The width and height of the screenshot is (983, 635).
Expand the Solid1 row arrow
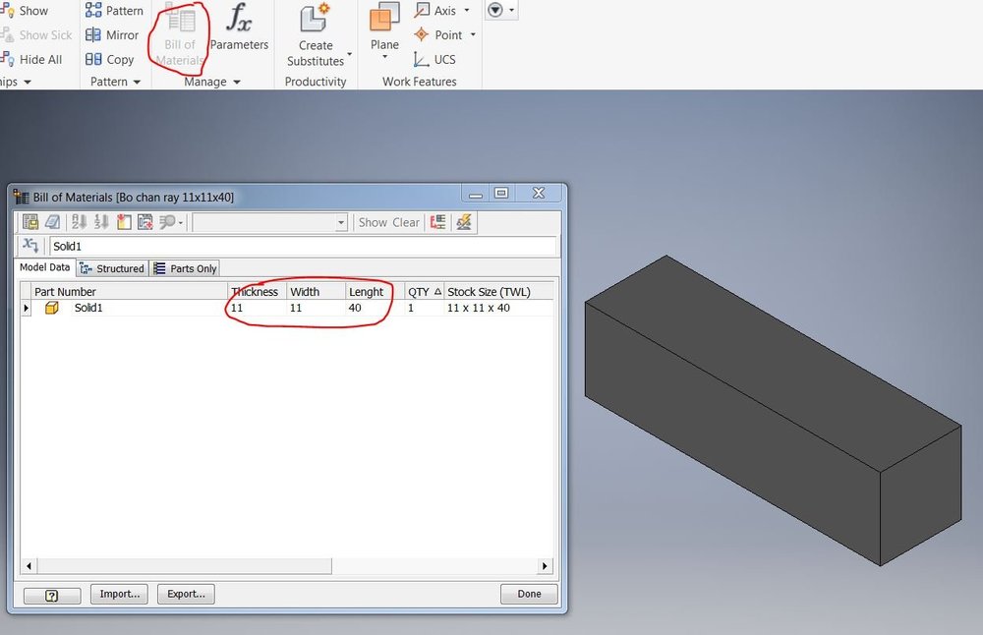pyautogui.click(x=26, y=308)
